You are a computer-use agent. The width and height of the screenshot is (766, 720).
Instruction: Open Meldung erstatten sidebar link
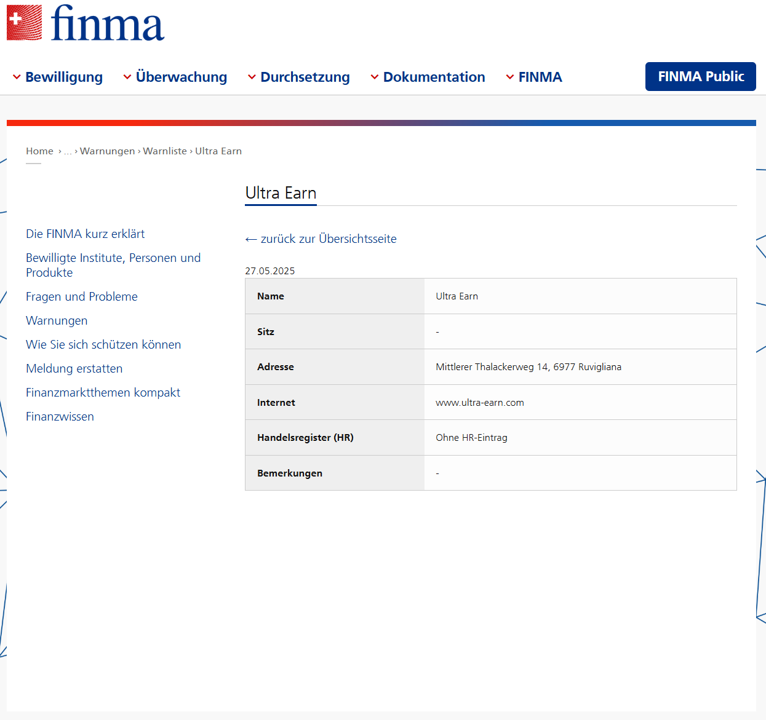(74, 368)
